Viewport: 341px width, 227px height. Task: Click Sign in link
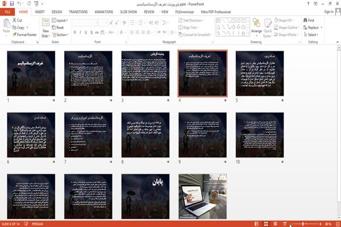click(328, 12)
